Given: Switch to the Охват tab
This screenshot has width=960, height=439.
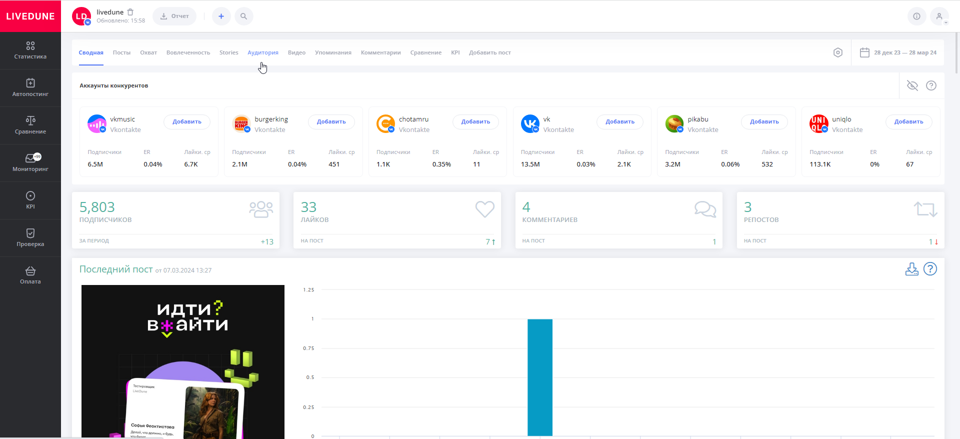Looking at the screenshot, I should (148, 52).
